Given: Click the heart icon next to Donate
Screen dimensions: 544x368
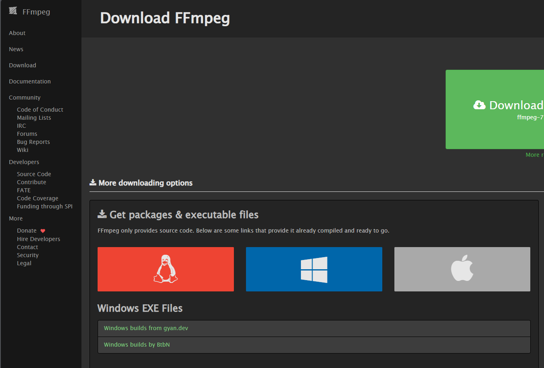Looking at the screenshot, I should pyautogui.click(x=43, y=230).
